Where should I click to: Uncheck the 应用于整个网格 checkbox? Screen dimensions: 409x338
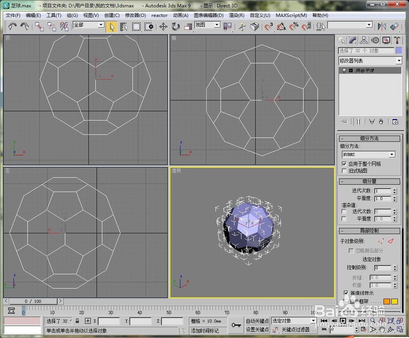point(344,164)
